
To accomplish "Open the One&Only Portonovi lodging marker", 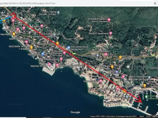I will tap(118, 89).
